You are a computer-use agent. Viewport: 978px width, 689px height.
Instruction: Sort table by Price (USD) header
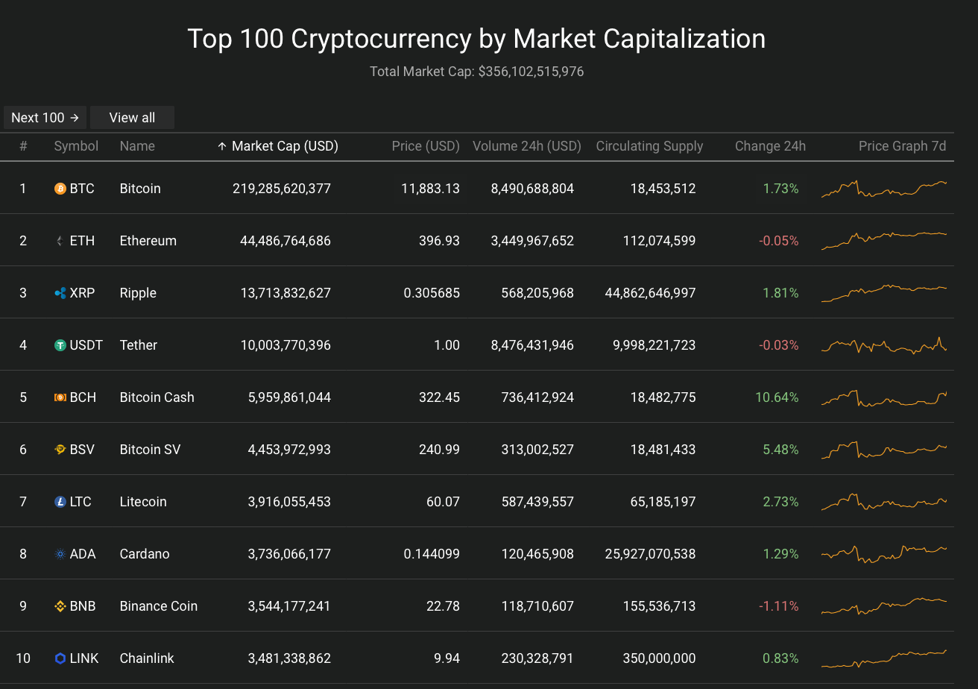426,146
